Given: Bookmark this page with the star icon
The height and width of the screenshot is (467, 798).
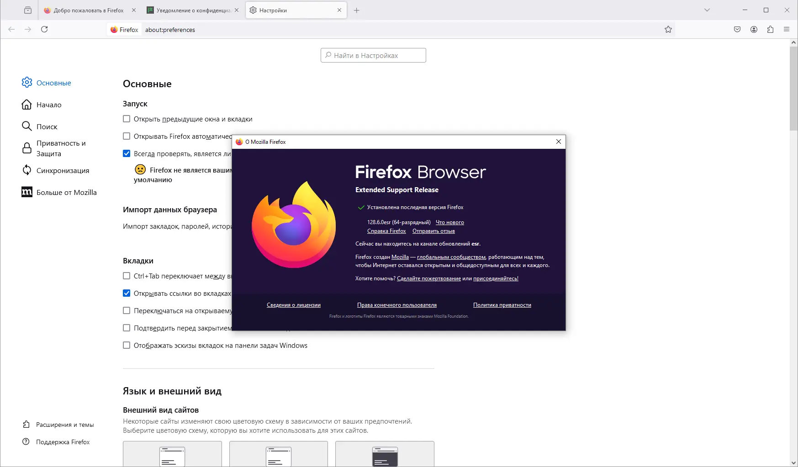Looking at the screenshot, I should [x=668, y=29].
